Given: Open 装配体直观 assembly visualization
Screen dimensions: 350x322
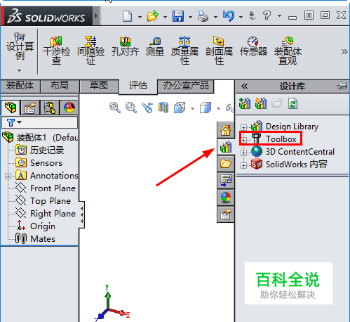Looking at the screenshot, I should pos(288,51).
